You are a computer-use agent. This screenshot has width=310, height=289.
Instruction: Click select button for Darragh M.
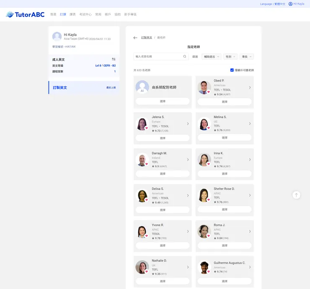pyautogui.click(x=163, y=174)
